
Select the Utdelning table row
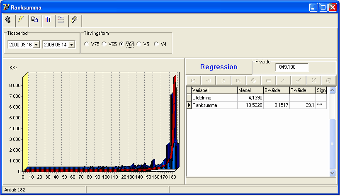[257, 97]
